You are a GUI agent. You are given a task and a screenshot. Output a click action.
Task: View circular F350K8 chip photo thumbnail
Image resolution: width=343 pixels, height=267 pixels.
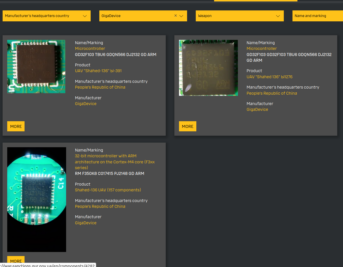pos(37,199)
